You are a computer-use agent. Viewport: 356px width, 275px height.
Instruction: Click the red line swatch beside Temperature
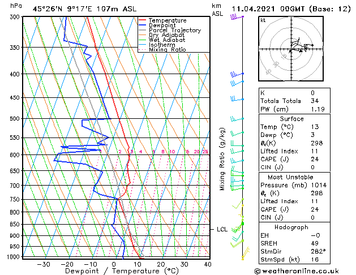[x=143, y=20]
